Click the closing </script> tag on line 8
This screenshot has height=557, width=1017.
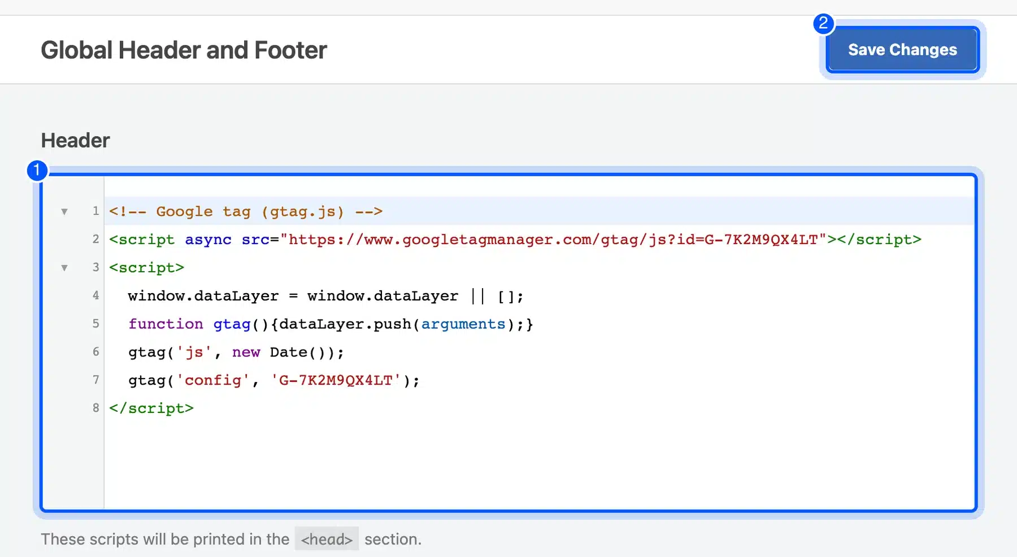click(x=151, y=408)
